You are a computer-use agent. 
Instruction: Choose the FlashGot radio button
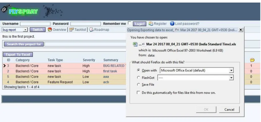pos(138,78)
